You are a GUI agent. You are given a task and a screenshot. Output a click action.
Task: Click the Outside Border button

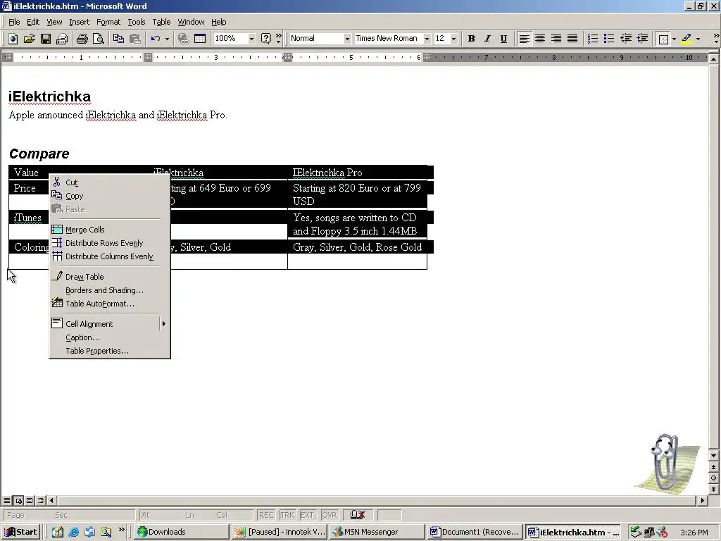tap(663, 39)
